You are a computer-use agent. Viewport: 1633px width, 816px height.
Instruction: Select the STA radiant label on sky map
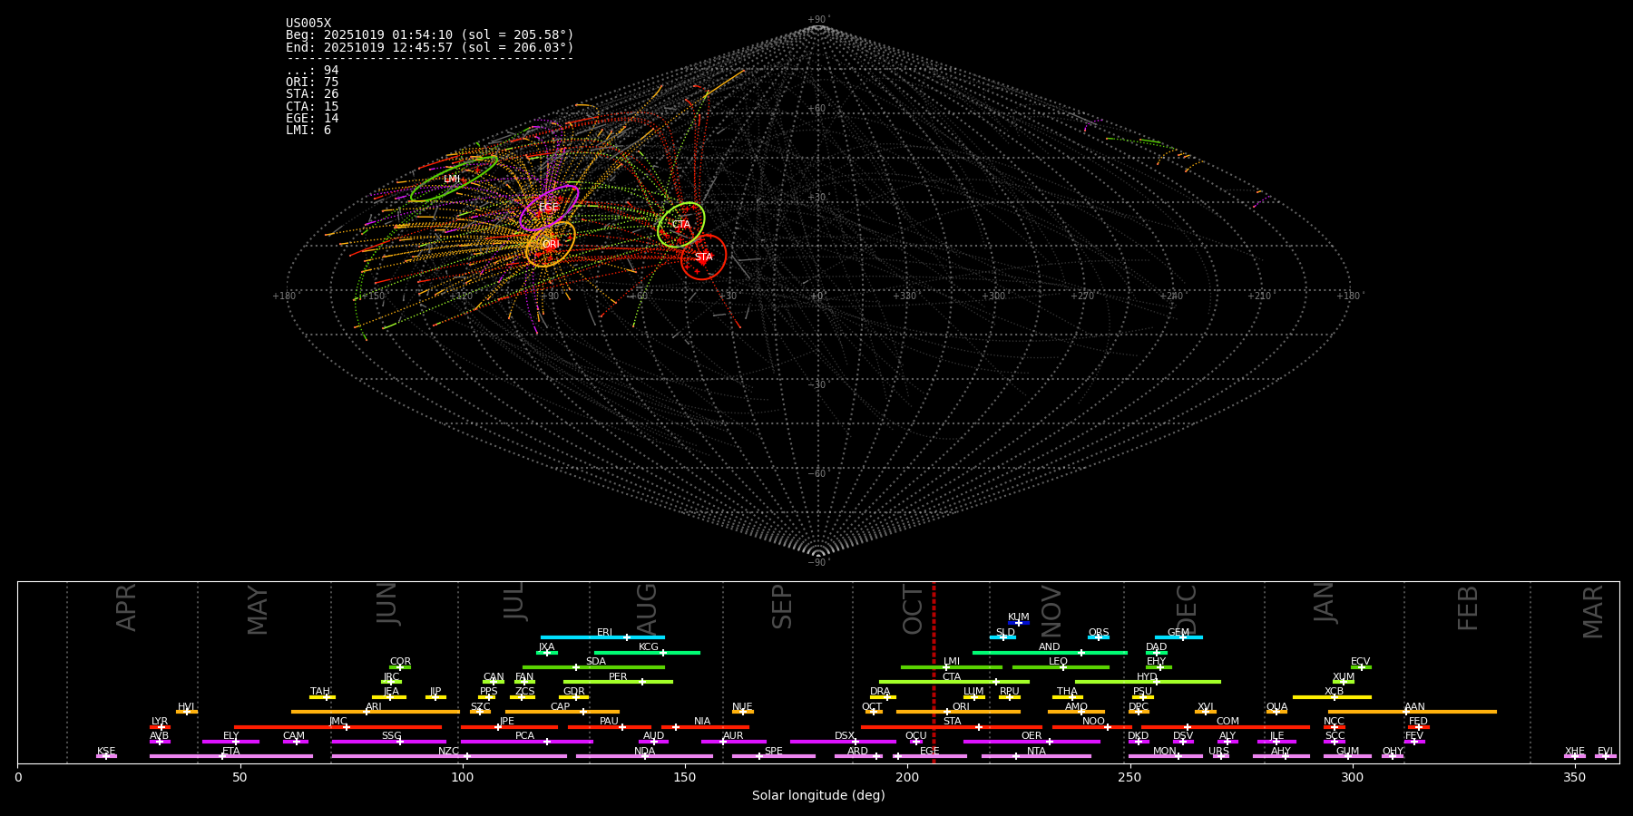click(x=704, y=257)
